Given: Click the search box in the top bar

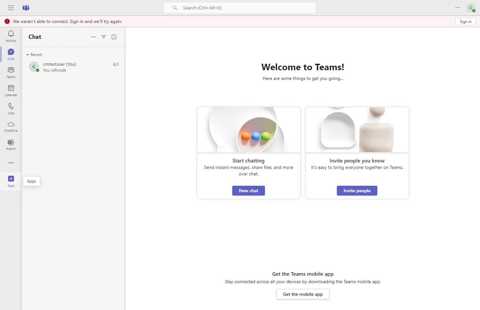Looking at the screenshot, I should click(240, 8).
